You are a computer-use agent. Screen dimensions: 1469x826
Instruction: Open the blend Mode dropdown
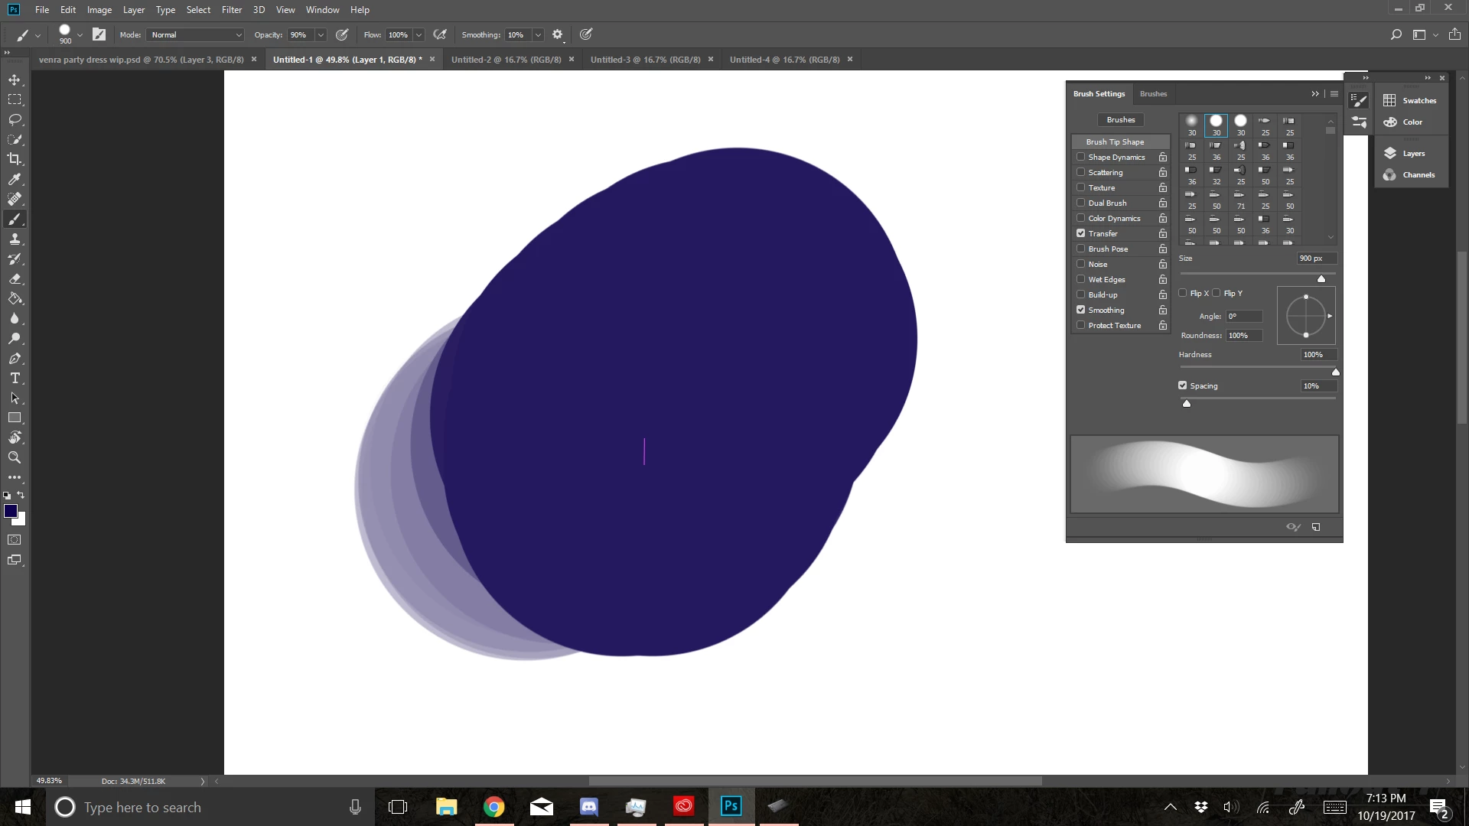[x=196, y=34]
